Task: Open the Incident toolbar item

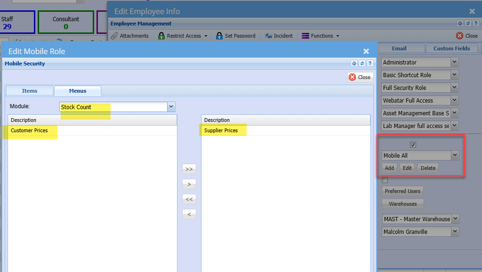Action: pyautogui.click(x=279, y=36)
